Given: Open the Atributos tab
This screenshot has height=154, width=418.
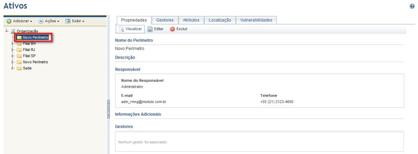Looking at the screenshot, I should point(191,20).
